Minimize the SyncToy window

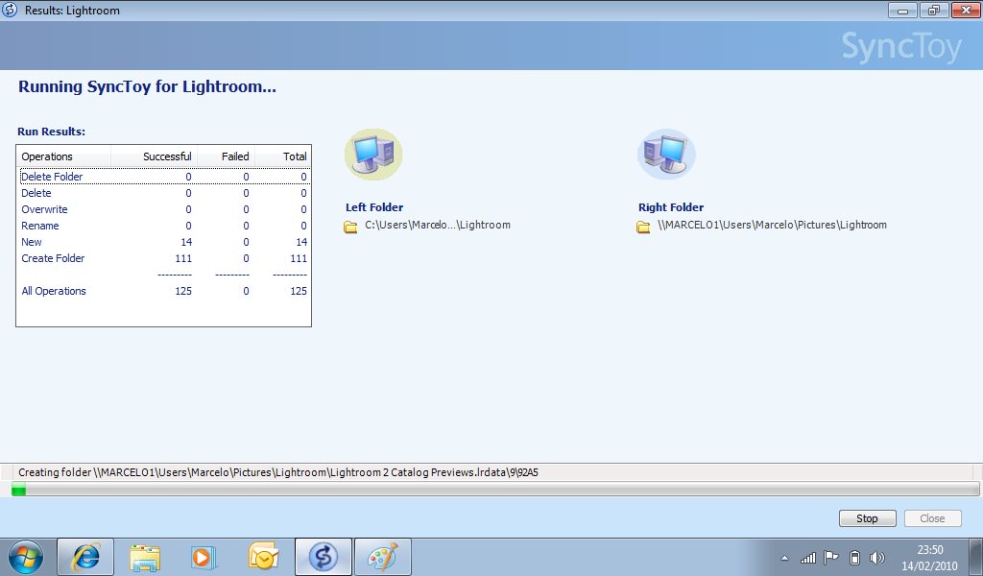coord(902,10)
